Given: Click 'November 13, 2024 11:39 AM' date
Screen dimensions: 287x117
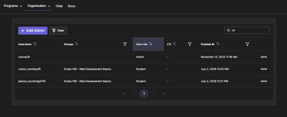Looking at the screenshot, I should tap(219, 57).
